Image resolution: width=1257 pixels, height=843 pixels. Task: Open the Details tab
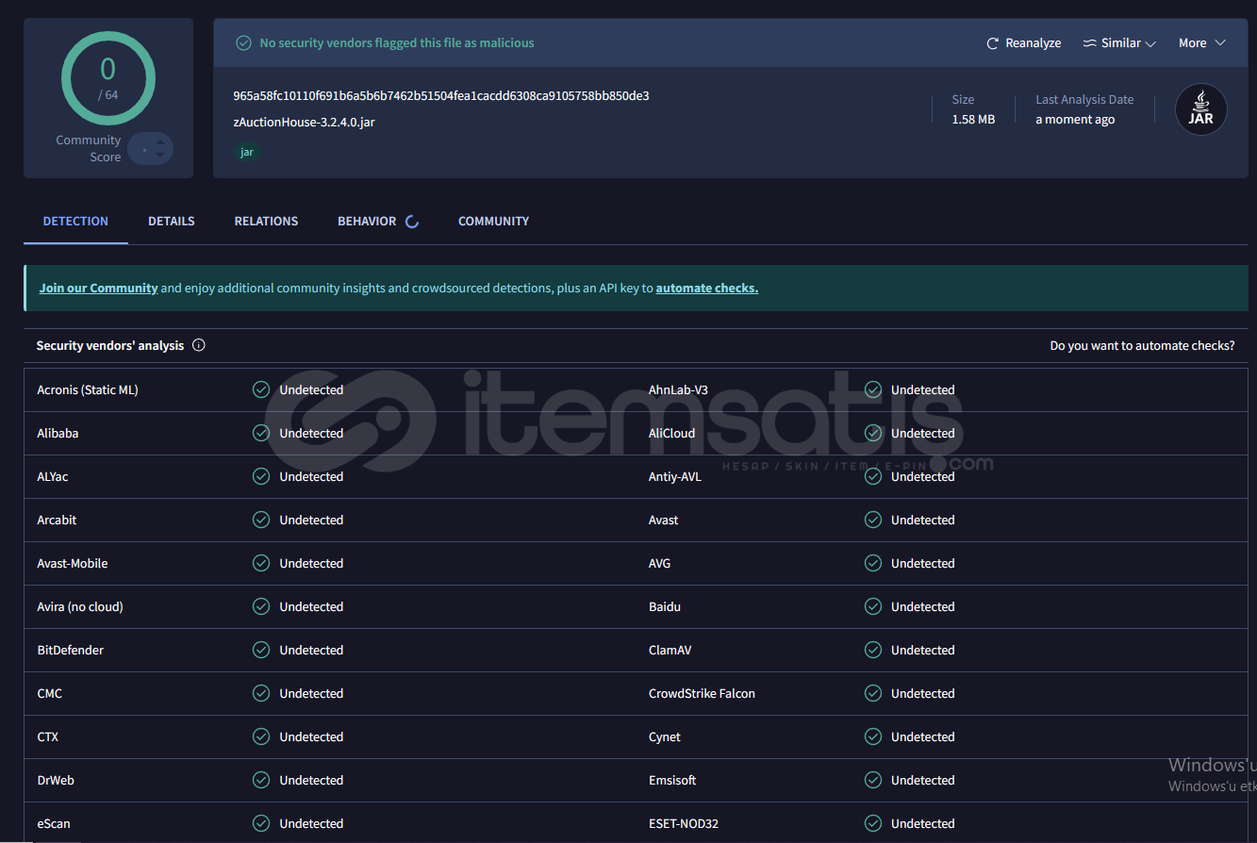click(172, 222)
